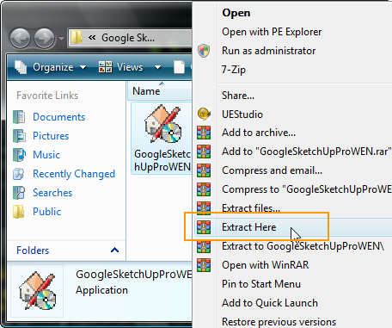Image resolution: width=392 pixels, height=328 pixels.
Task: Select the GoogleSketchUpProWEN file icon
Action: 163,125
